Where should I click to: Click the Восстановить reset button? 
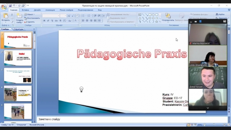[32, 18]
